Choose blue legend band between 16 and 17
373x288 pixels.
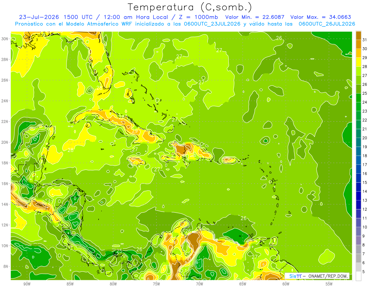click(x=358, y=169)
